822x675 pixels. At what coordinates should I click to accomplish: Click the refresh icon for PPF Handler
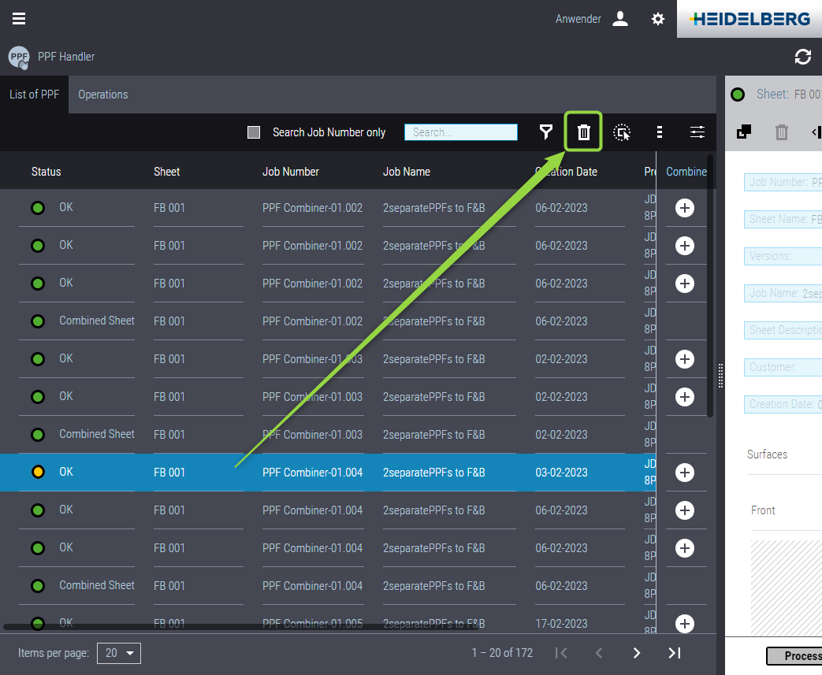coord(803,57)
